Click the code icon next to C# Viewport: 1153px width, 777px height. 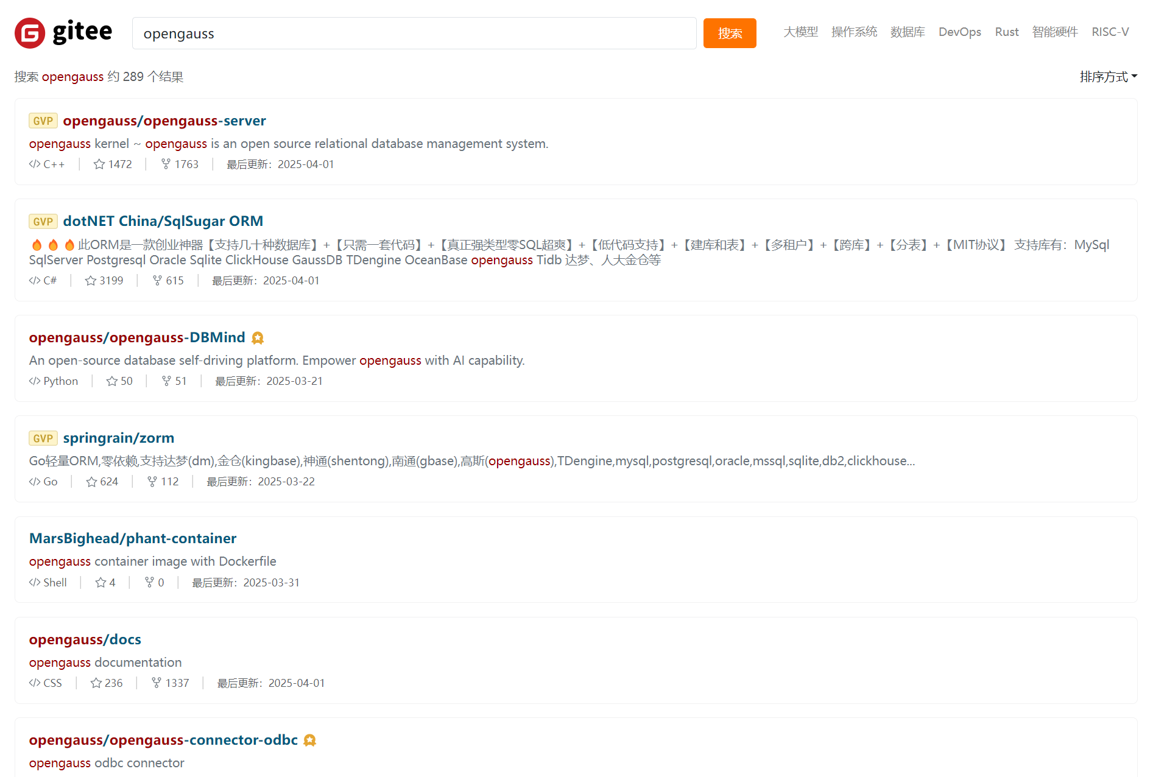[35, 281]
